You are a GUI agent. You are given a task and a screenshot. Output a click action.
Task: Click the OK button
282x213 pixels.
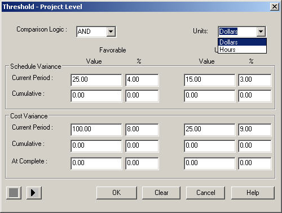(117, 193)
